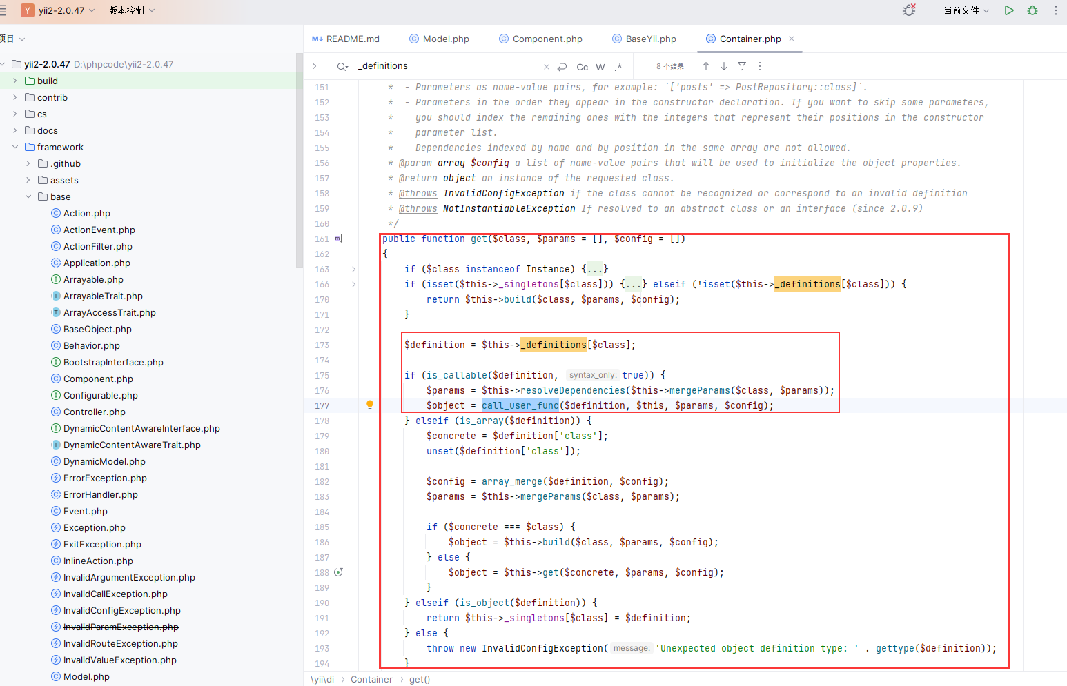Insert new line icon in search field
The width and height of the screenshot is (1067, 686).
[562, 67]
